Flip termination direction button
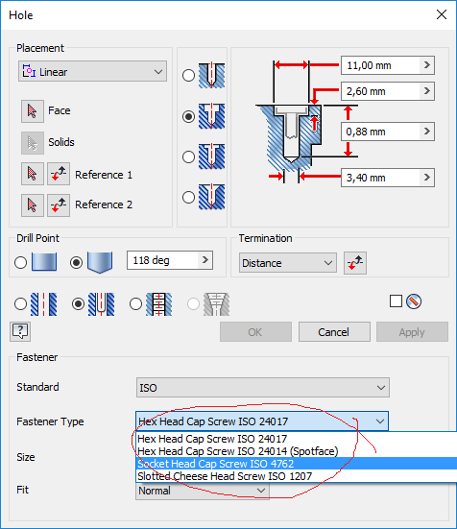Viewport: 457px width, 529px height. point(355,263)
